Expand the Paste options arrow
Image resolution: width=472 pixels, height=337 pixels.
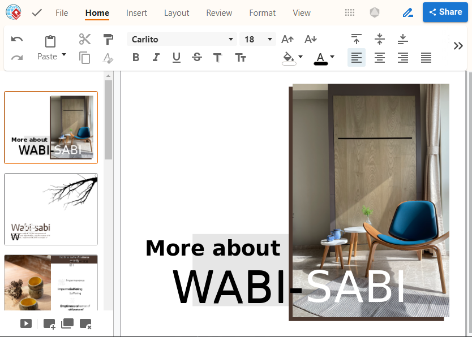64,55
